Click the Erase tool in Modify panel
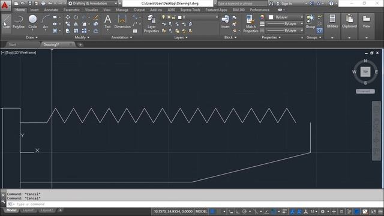Viewport: 384px width, 216px height. click(96, 17)
